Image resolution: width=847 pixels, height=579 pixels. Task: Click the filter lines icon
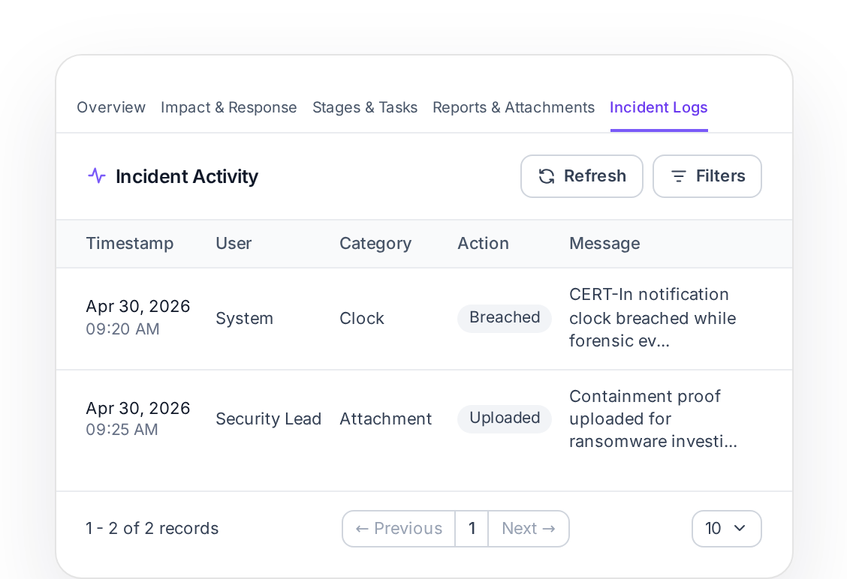pyautogui.click(x=679, y=176)
